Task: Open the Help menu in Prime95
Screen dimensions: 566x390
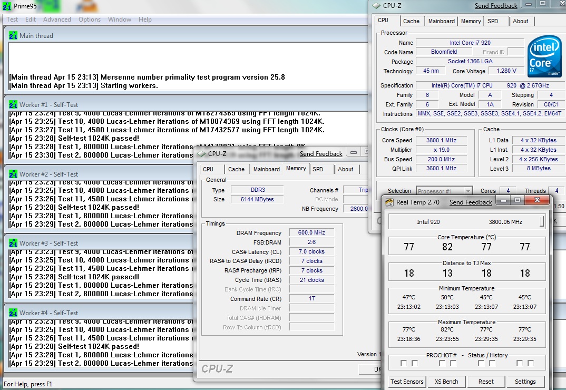Action: click(x=145, y=19)
